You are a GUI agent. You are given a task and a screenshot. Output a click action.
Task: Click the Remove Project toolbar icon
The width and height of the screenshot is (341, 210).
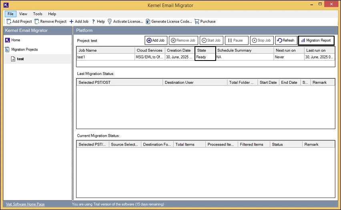(37, 21)
